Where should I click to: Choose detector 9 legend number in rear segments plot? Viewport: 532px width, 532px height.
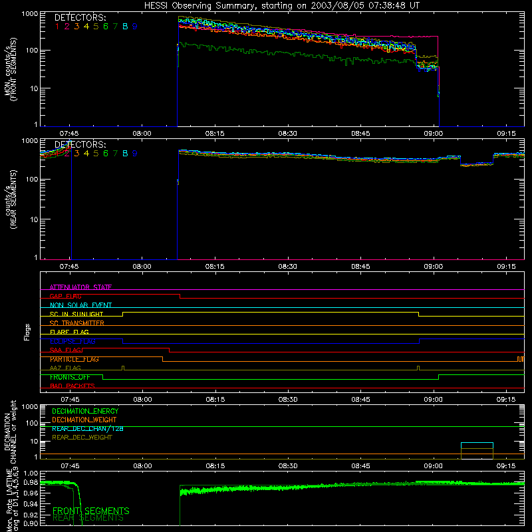click(x=135, y=154)
